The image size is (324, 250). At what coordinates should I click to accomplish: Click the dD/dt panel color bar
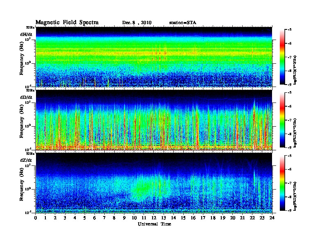282,120
